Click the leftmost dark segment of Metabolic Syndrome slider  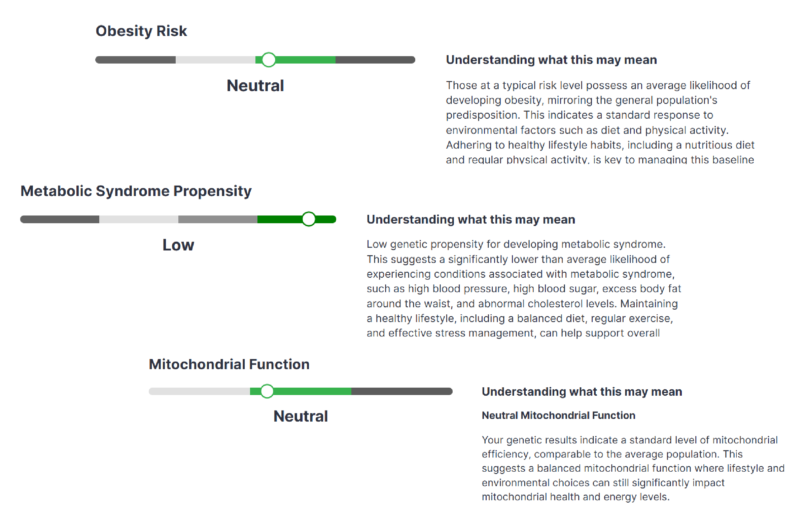click(60, 220)
